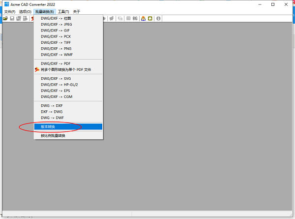Choose DWG/DXF -> PNG conversion
Viewport: 295px width, 219px height.
68,48
